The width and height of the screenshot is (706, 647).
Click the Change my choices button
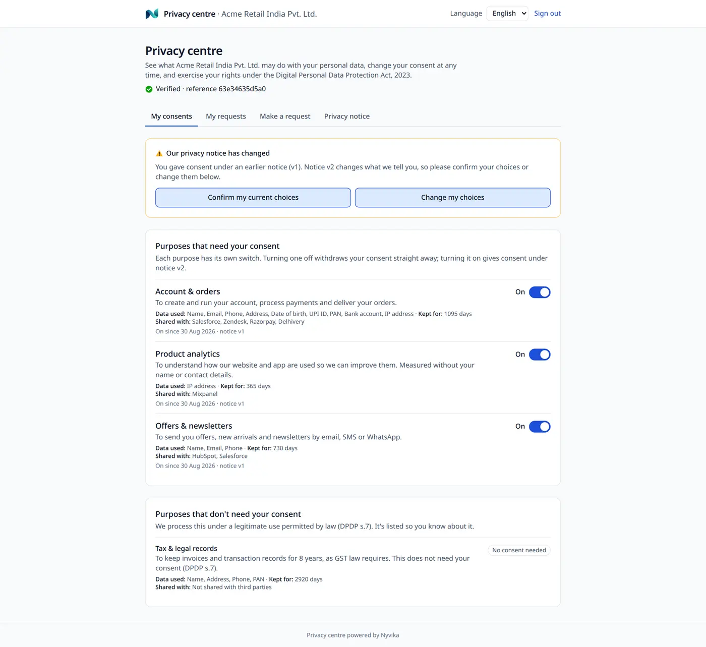pyautogui.click(x=453, y=198)
